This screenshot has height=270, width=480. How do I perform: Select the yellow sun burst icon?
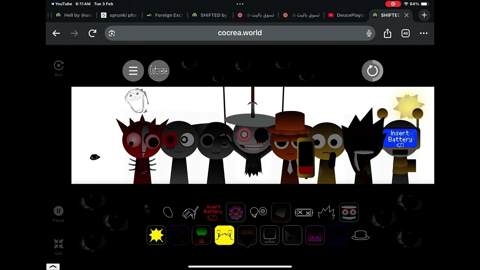pyautogui.click(x=156, y=235)
